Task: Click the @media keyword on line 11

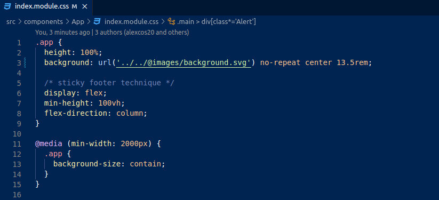Action: coord(49,144)
